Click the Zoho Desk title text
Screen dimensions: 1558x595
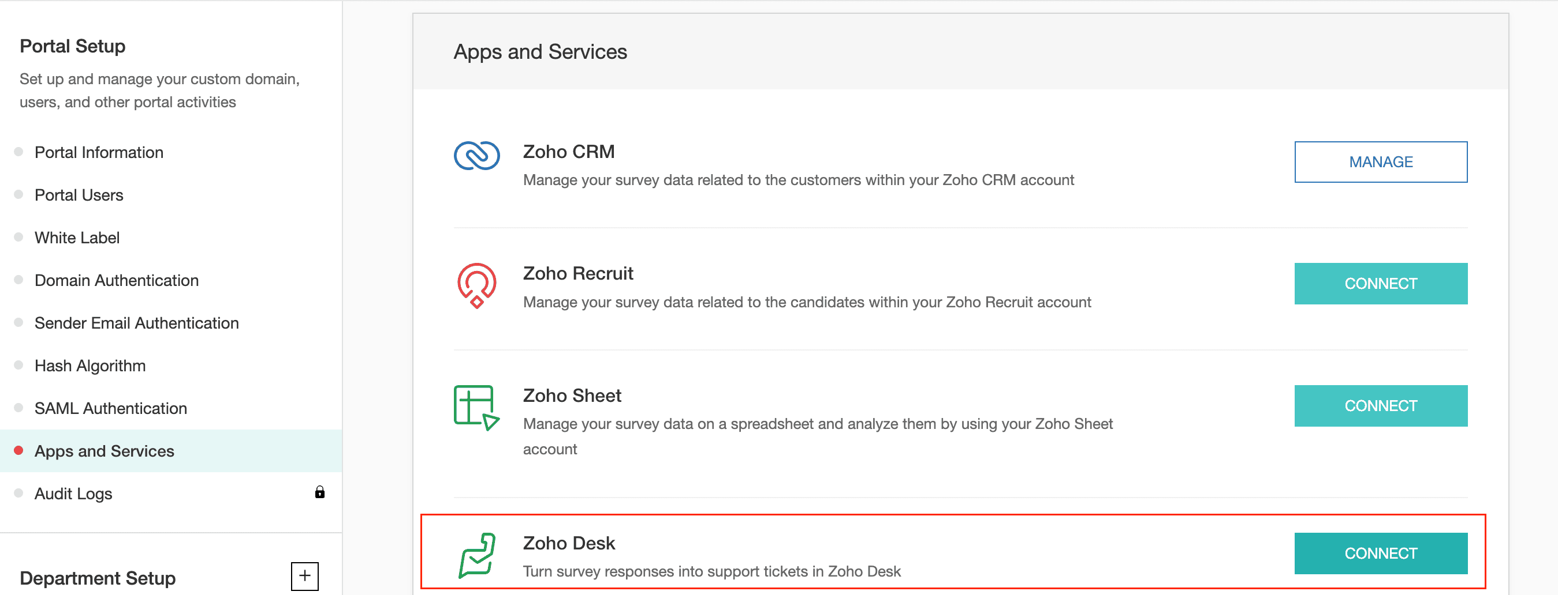[569, 543]
